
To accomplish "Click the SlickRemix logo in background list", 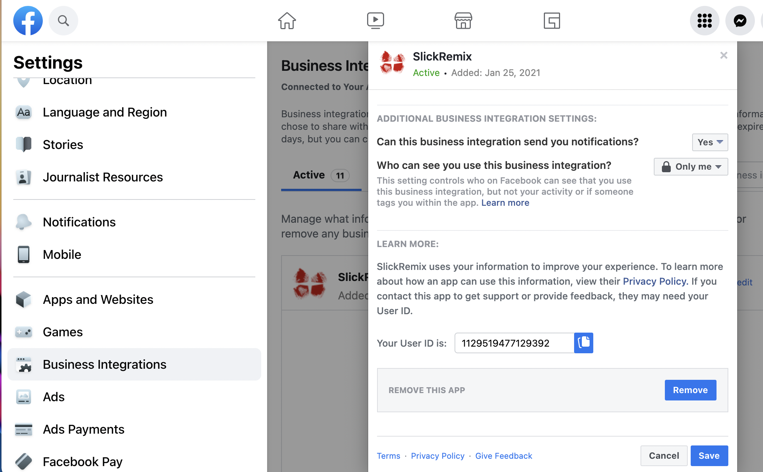I will (x=310, y=283).
